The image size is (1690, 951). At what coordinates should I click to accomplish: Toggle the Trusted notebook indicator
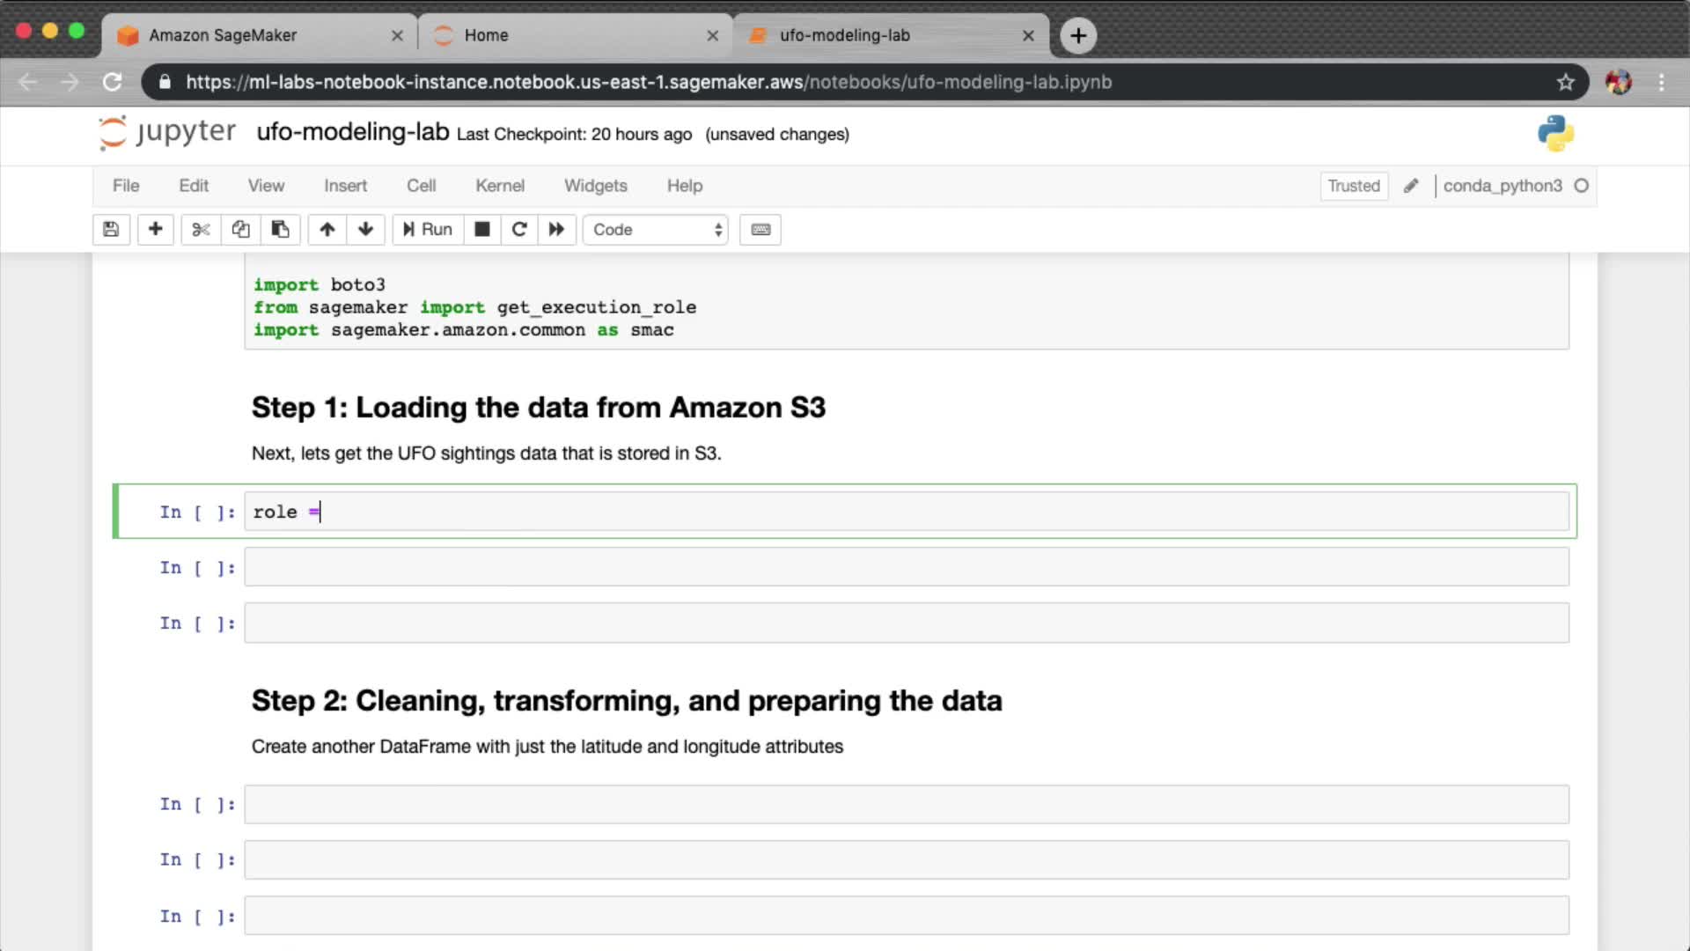pos(1354,186)
